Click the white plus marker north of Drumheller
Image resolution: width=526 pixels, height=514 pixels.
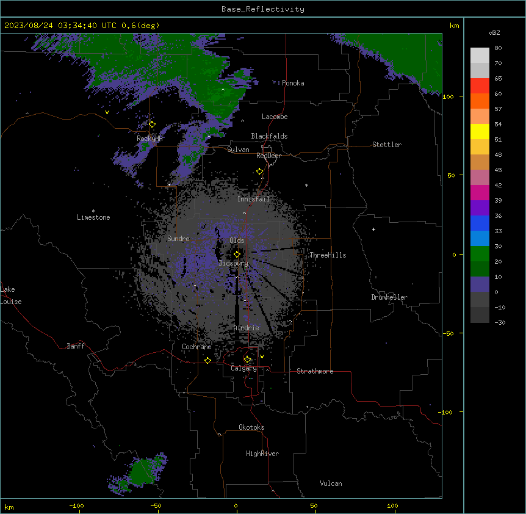coord(373,229)
